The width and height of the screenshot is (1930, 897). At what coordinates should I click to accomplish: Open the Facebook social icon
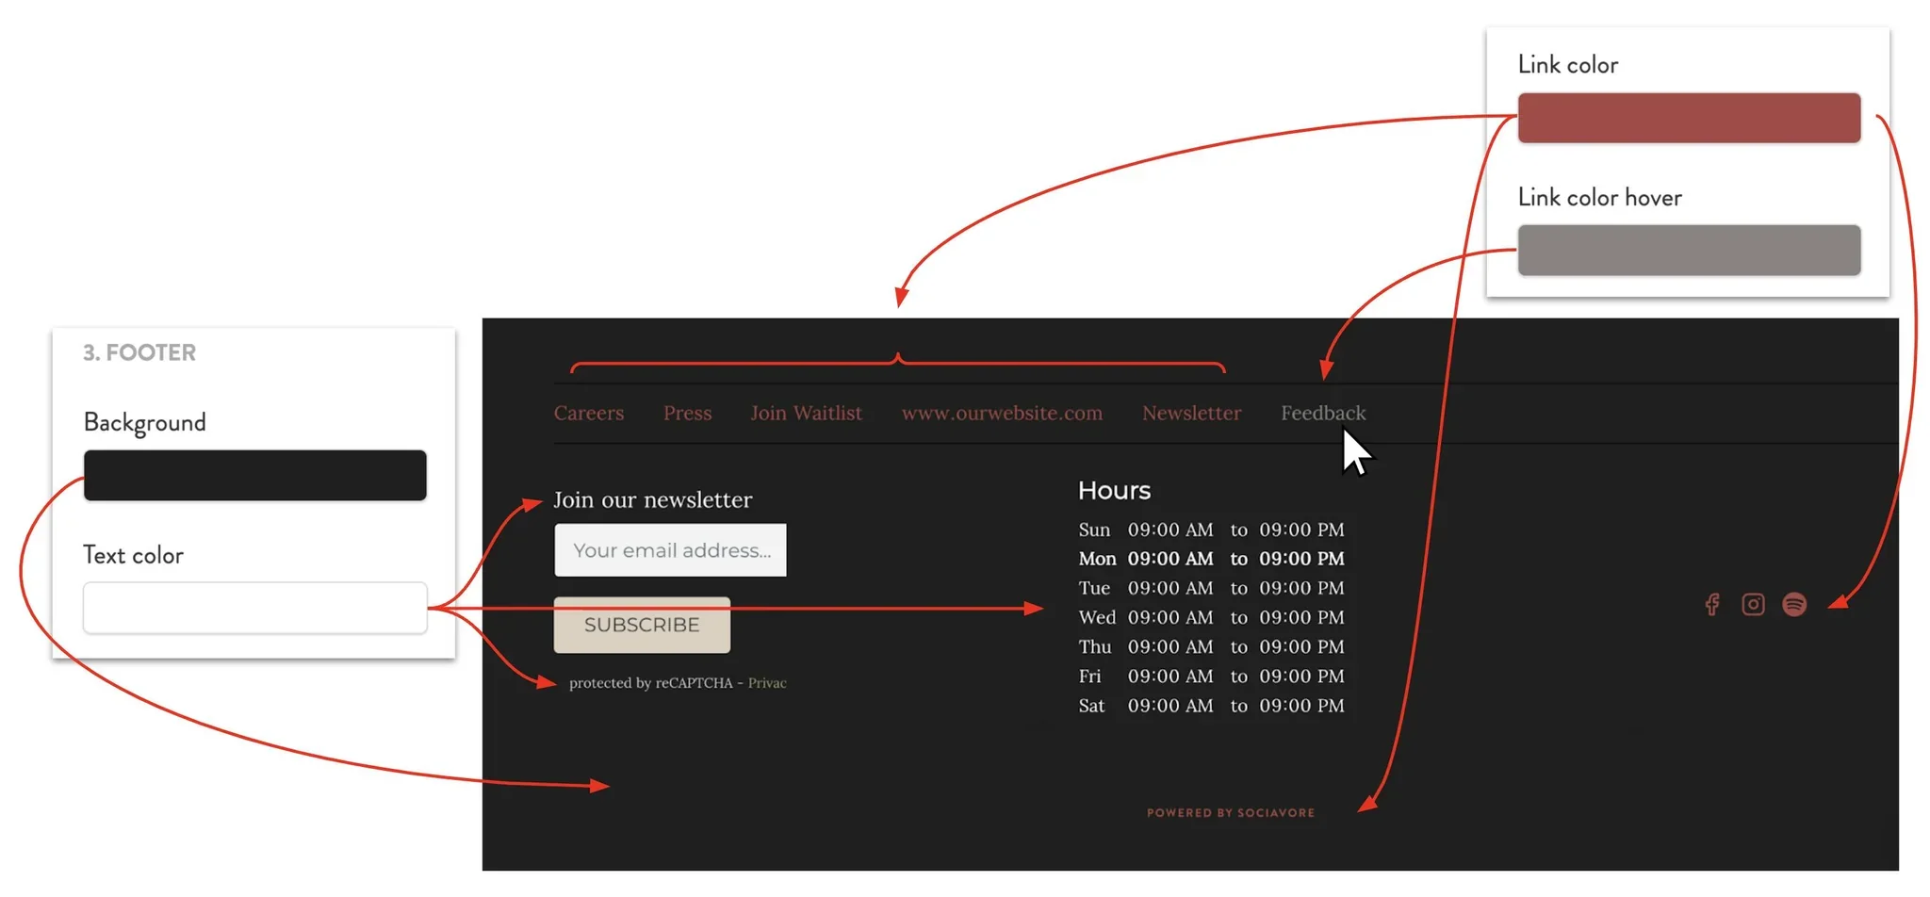1712,604
